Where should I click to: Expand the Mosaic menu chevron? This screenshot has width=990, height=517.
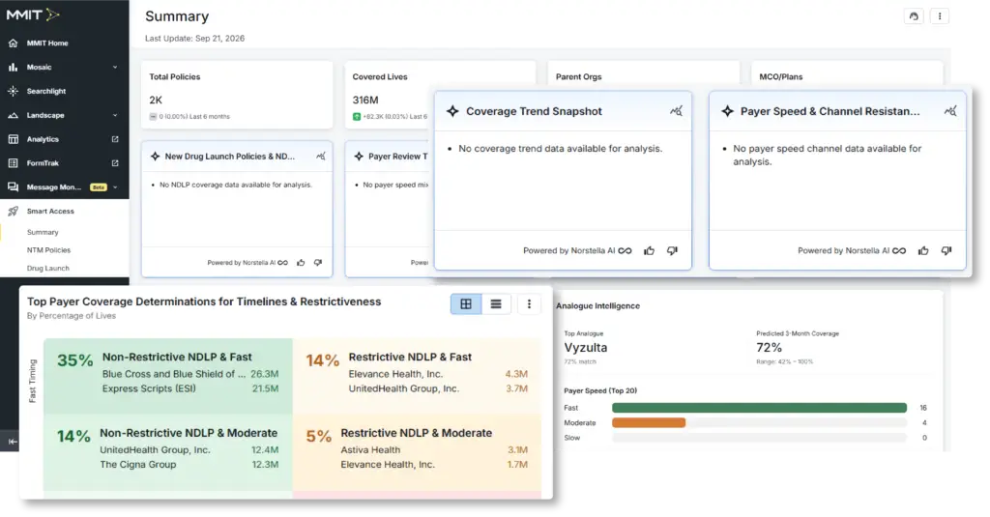pos(115,67)
